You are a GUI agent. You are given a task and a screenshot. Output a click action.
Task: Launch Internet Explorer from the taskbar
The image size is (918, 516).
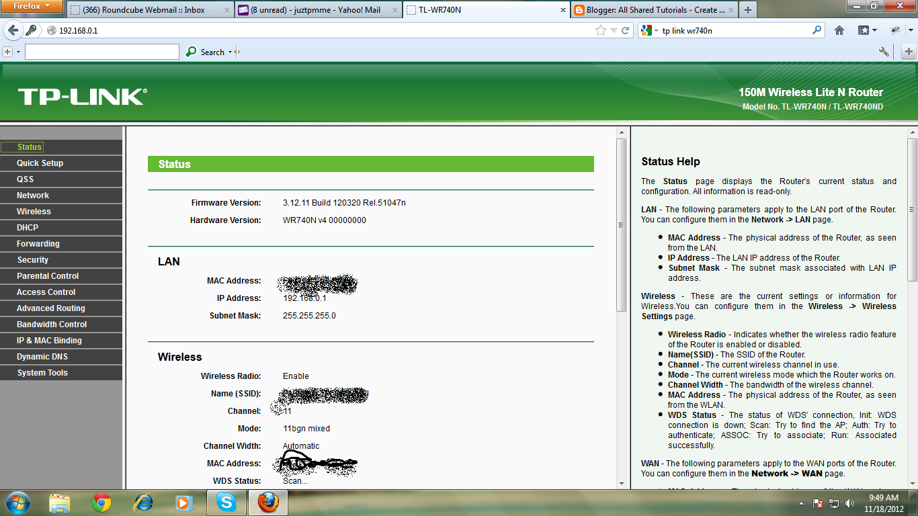[143, 503]
